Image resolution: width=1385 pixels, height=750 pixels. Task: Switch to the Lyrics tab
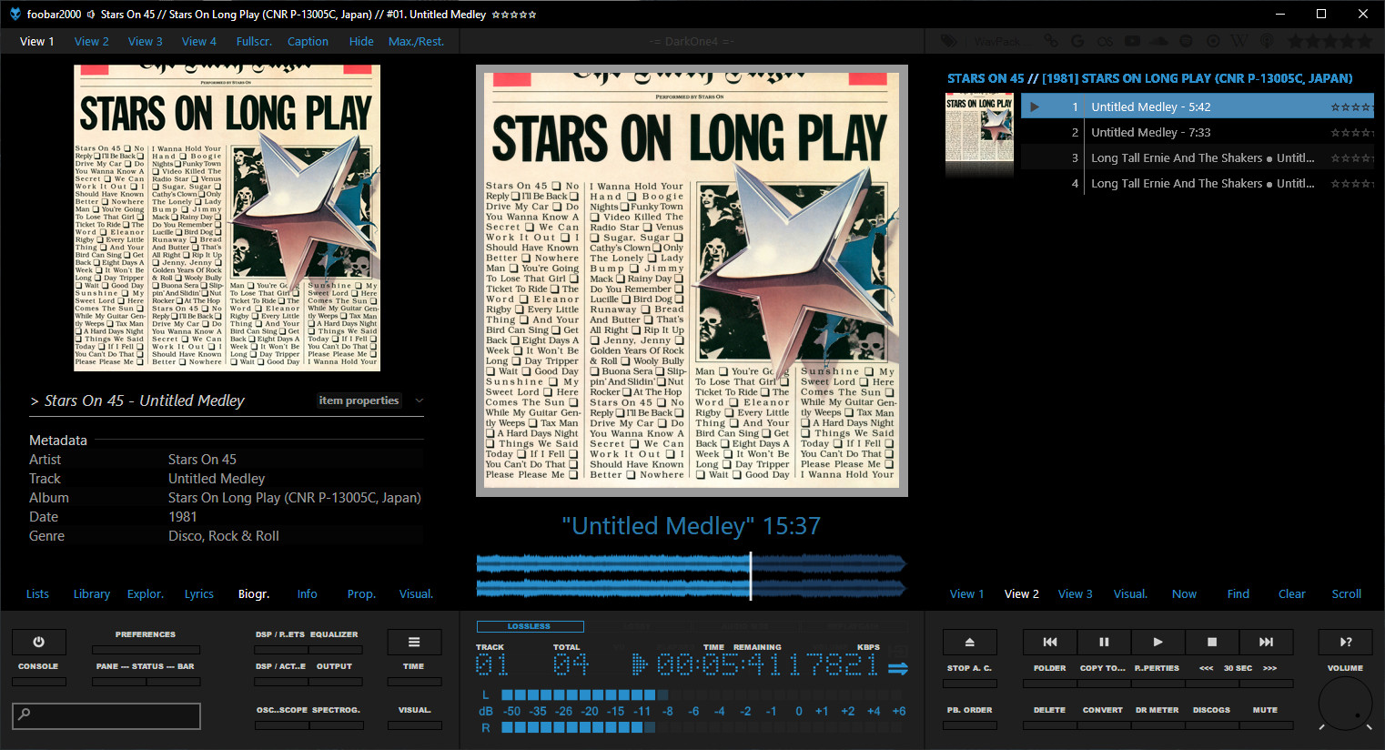coord(198,594)
